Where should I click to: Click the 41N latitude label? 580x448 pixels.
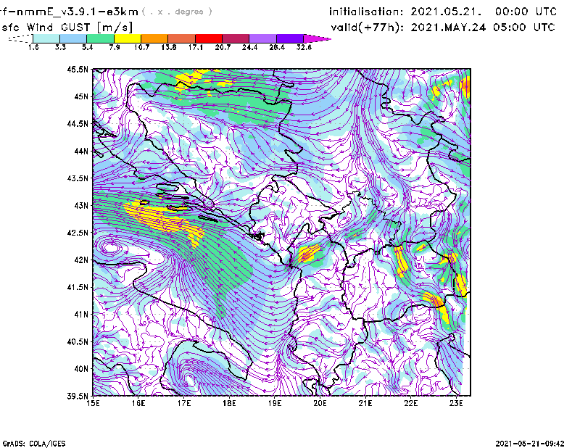point(81,315)
